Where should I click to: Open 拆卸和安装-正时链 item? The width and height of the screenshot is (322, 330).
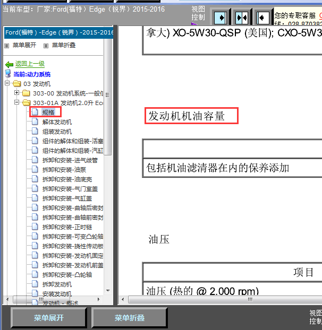pyautogui.click(x=67, y=227)
